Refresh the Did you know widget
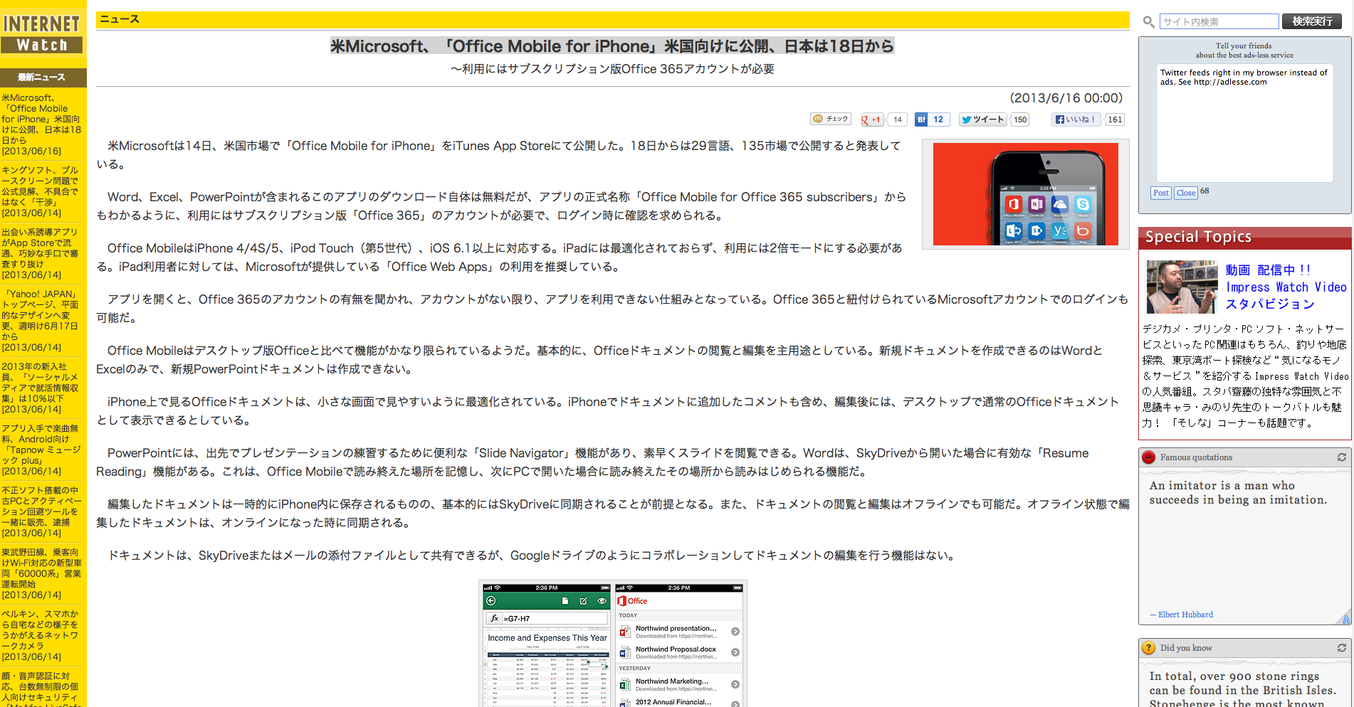The width and height of the screenshot is (1354, 707). click(1343, 648)
